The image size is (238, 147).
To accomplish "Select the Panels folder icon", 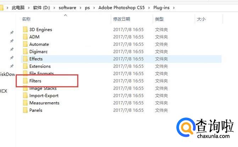I will click(x=25, y=110).
